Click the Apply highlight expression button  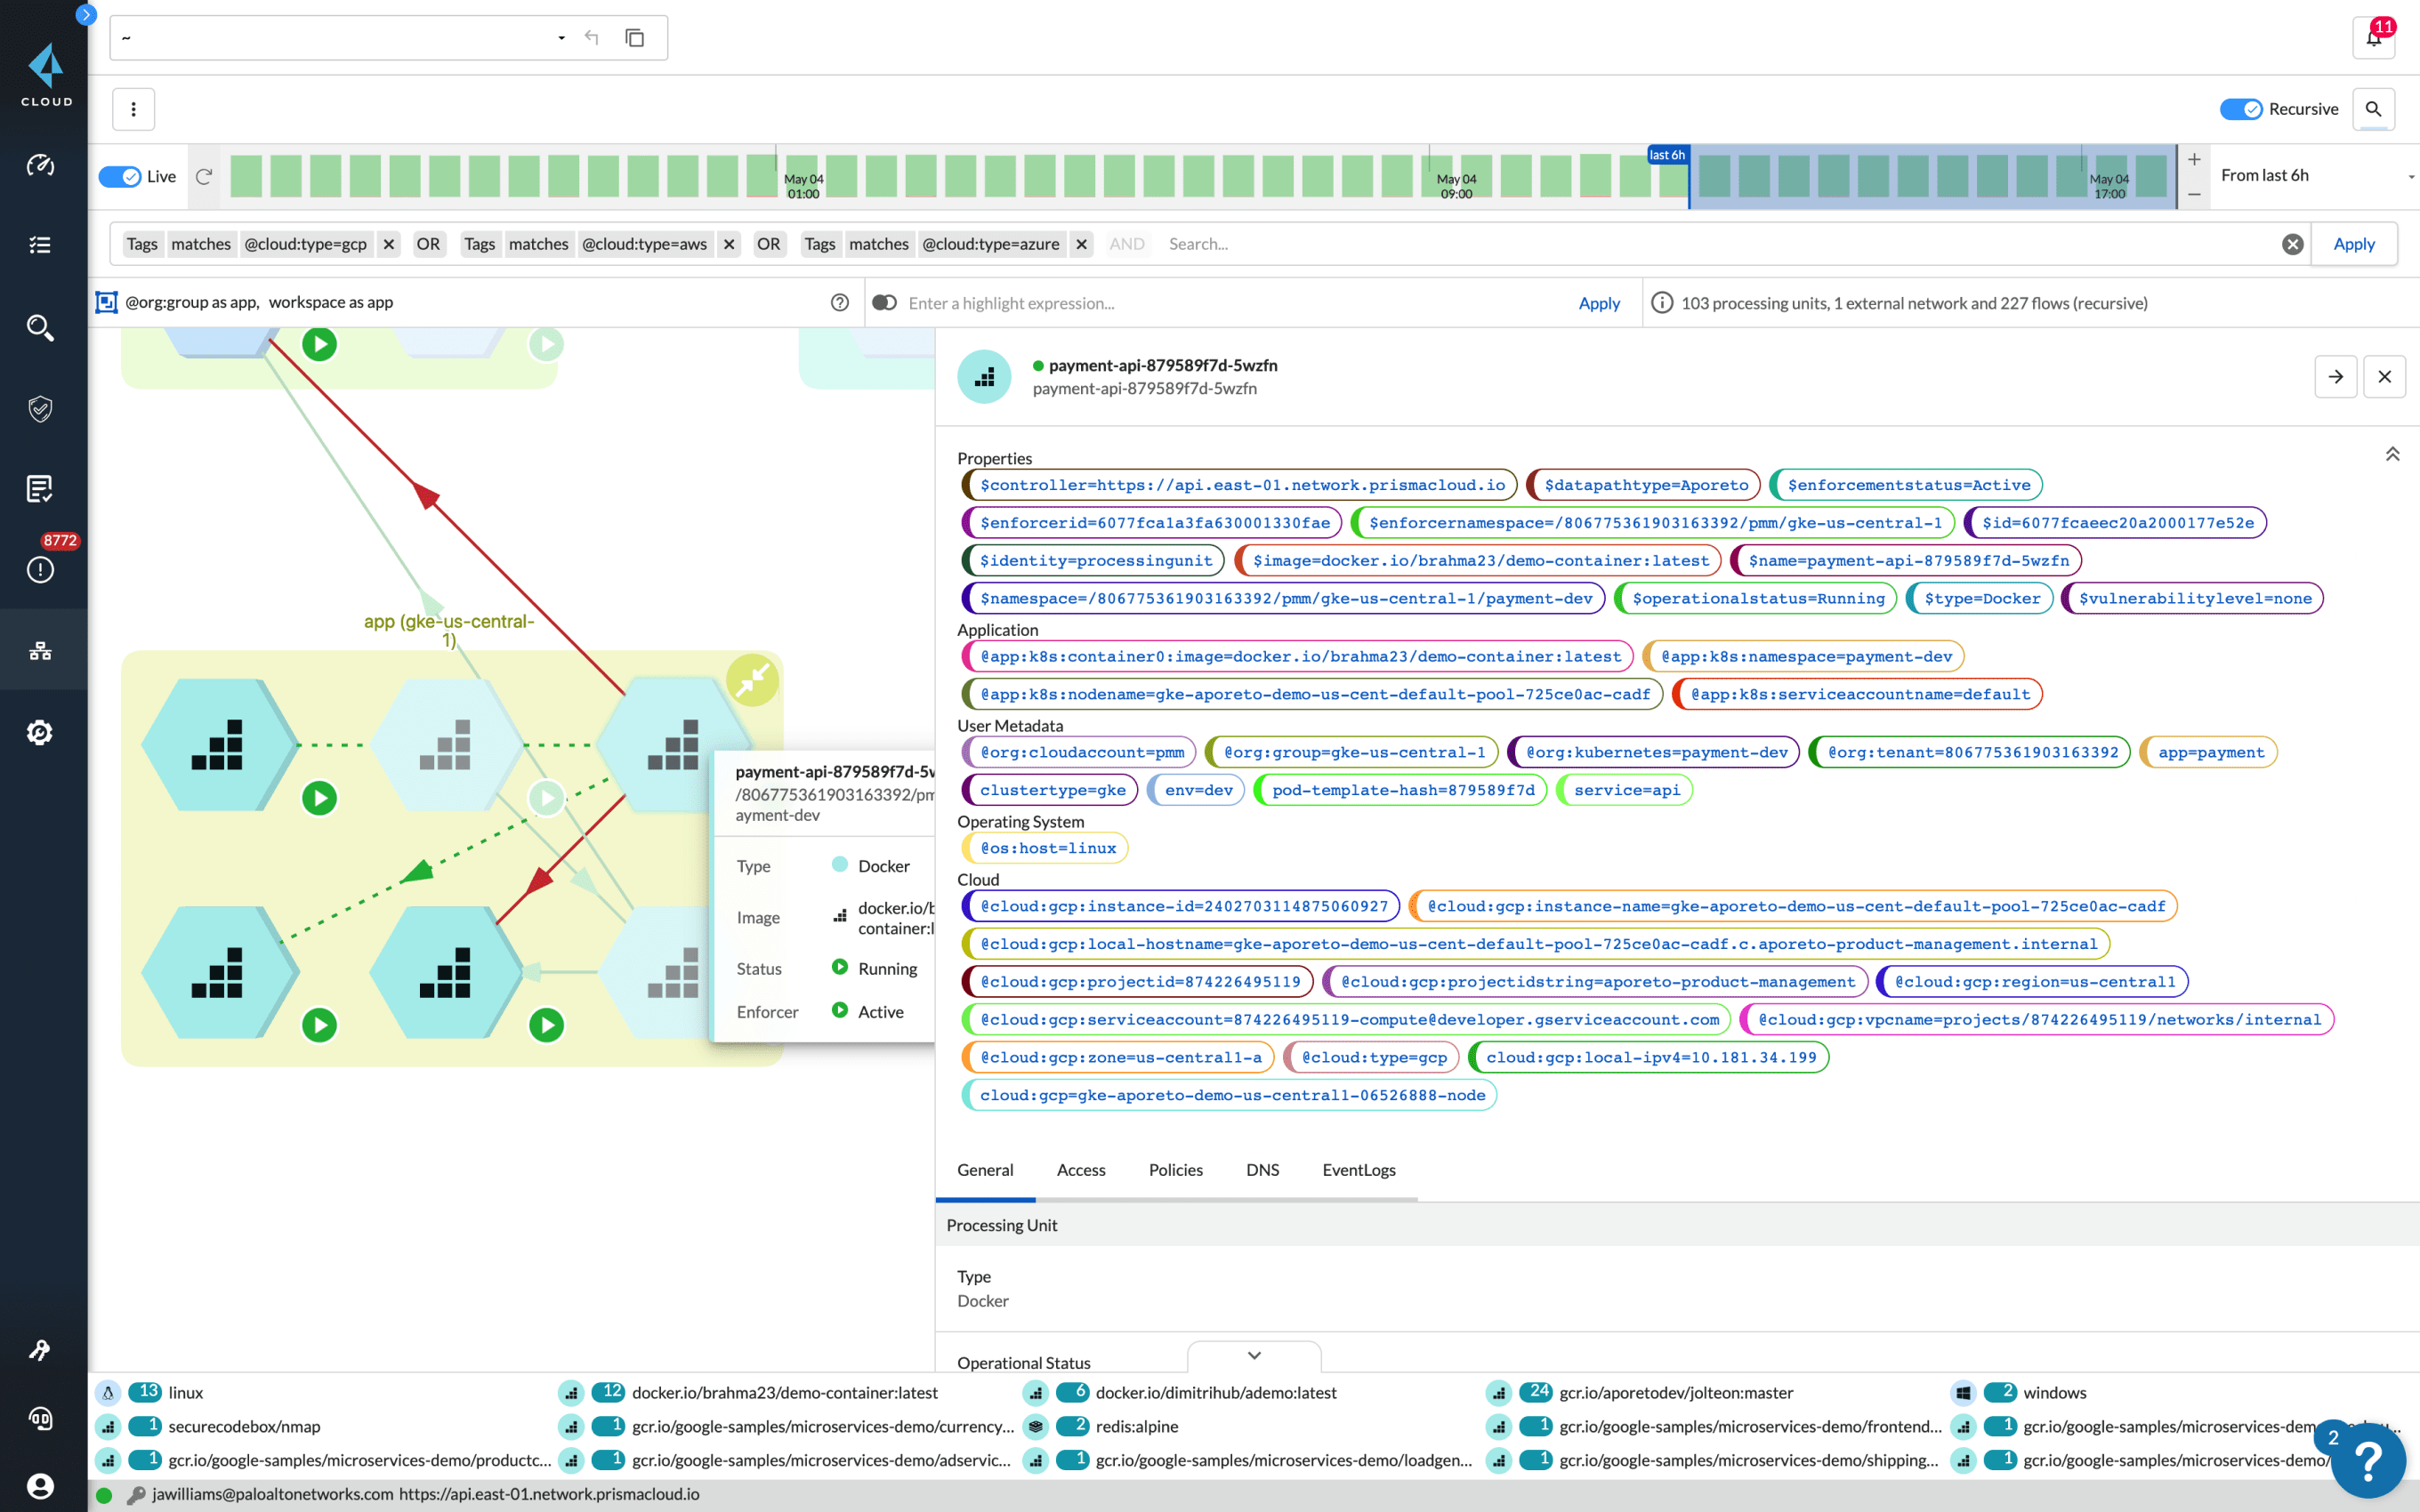pos(1598,302)
